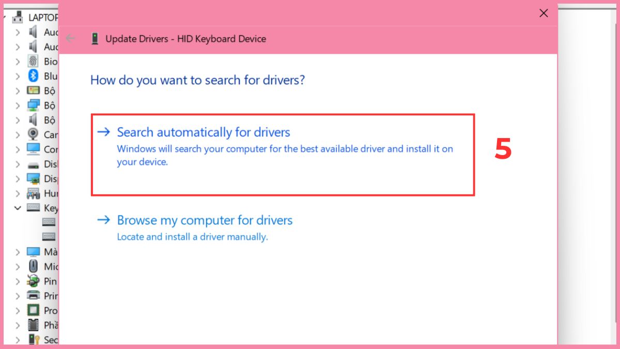This screenshot has width=620, height=349.
Task: Expand the Audio devices category
Action: [18, 32]
